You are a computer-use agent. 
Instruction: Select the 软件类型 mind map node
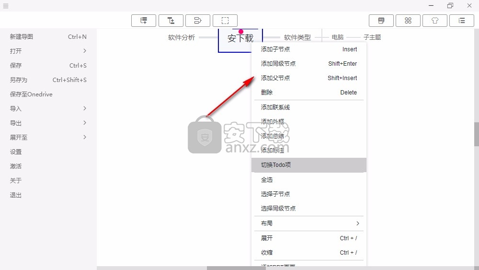[297, 37]
